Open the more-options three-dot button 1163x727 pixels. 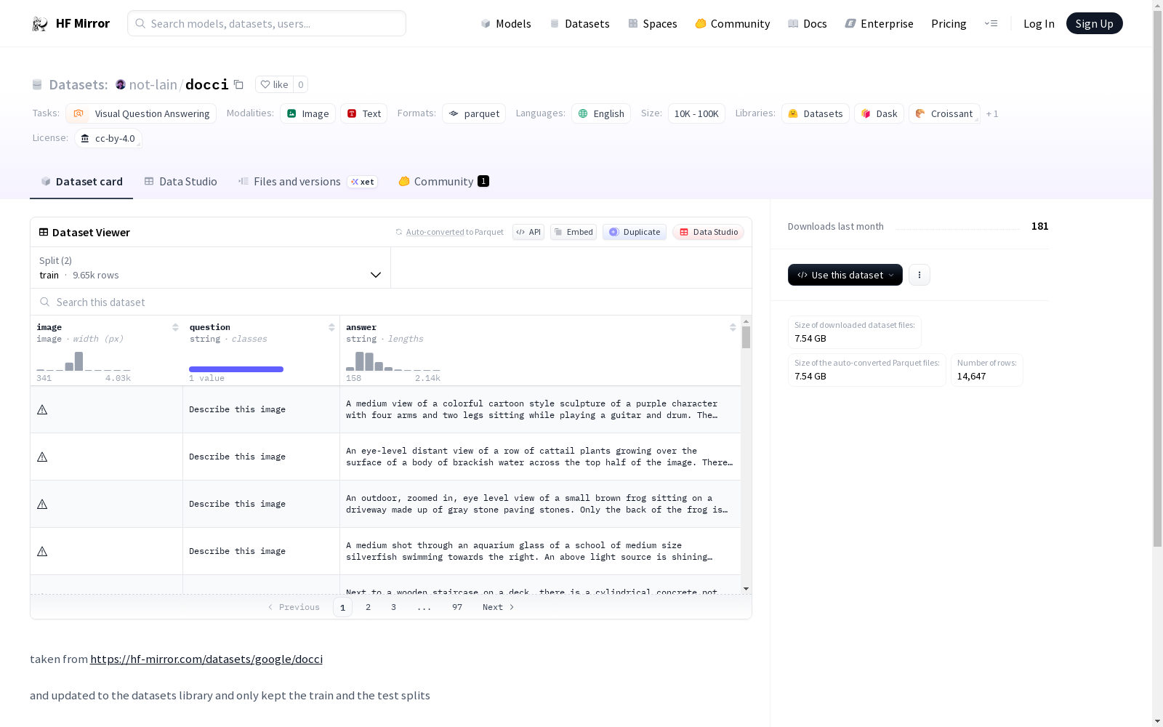(919, 275)
